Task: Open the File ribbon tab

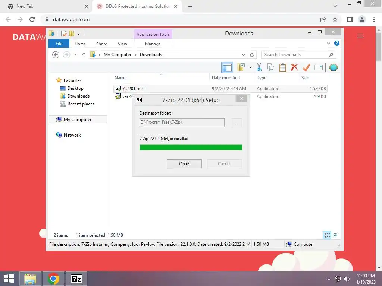Action: [59, 44]
